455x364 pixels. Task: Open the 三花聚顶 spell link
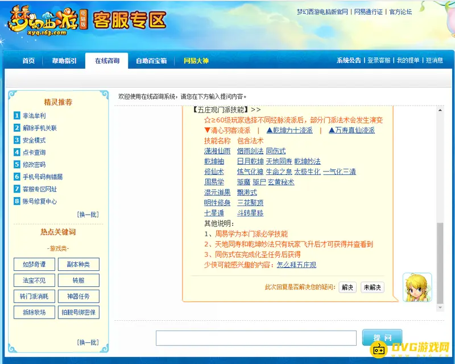[x=250, y=203]
